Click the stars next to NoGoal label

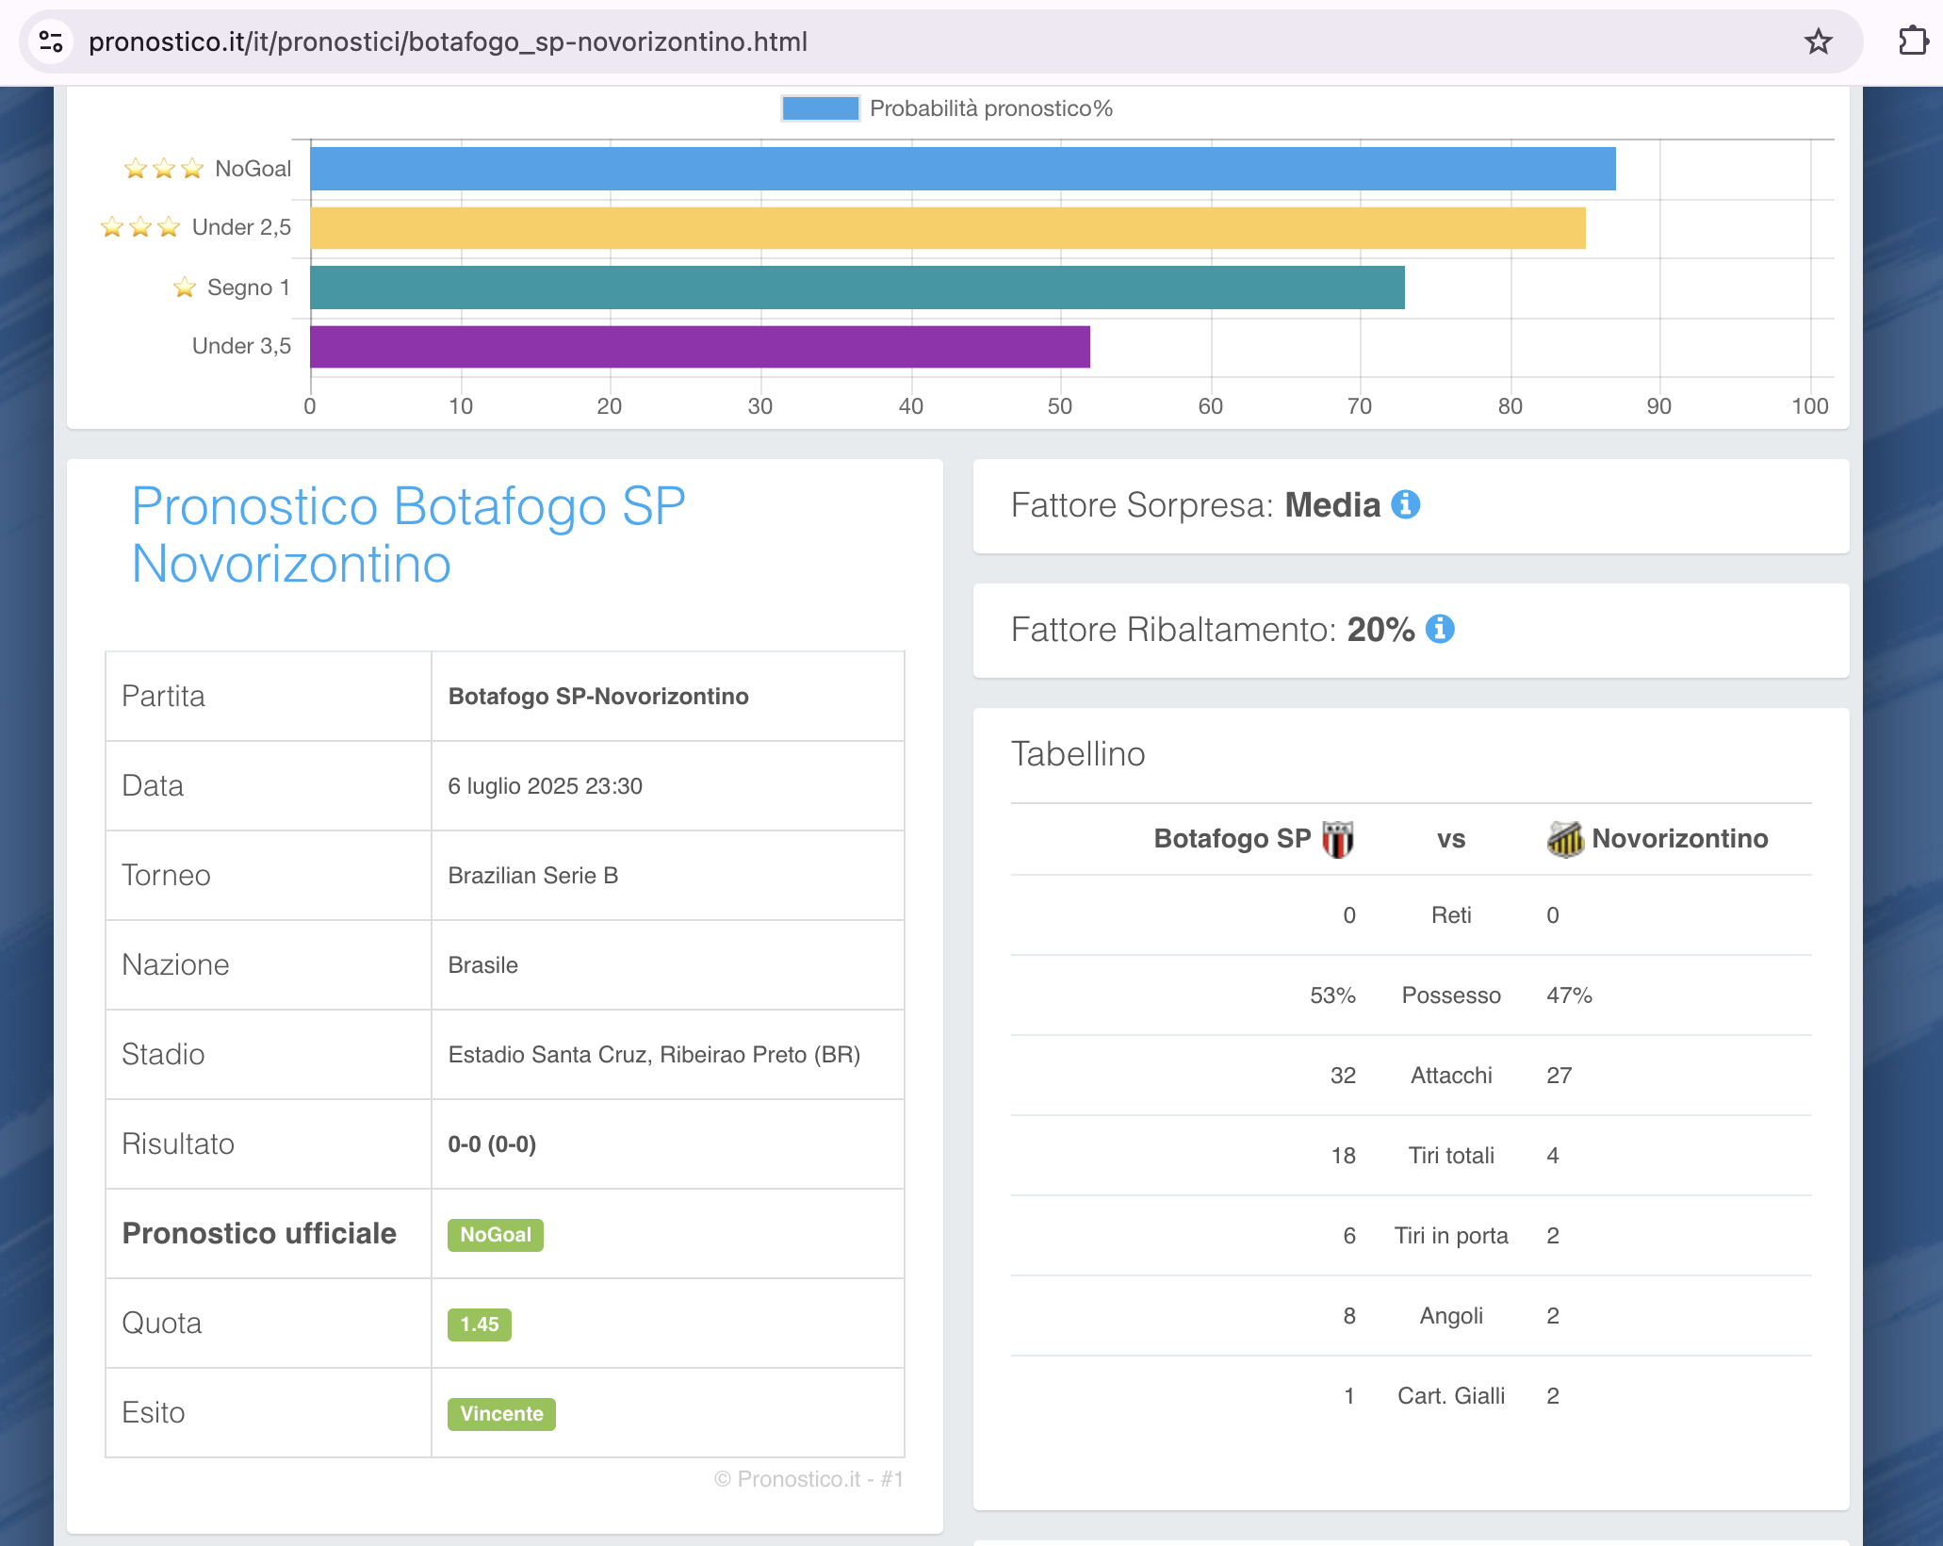point(164,169)
